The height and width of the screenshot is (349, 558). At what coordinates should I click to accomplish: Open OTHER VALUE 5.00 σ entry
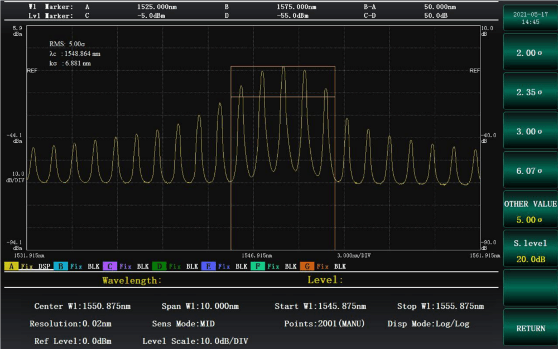pos(530,211)
